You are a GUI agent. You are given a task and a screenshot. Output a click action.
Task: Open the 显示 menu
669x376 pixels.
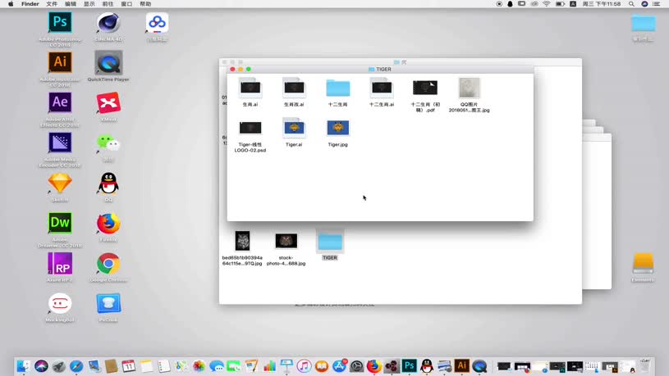coord(89,4)
